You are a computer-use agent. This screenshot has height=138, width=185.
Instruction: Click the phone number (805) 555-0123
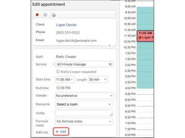[x=68, y=32]
